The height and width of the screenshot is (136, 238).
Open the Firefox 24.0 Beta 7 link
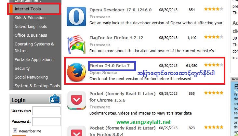click(x=110, y=66)
